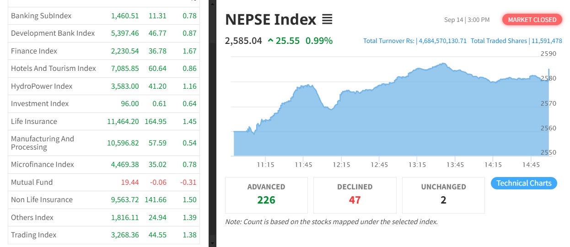This screenshot has width=570, height=247.
Task: Click the Market Closed status badge
Action: [532, 20]
